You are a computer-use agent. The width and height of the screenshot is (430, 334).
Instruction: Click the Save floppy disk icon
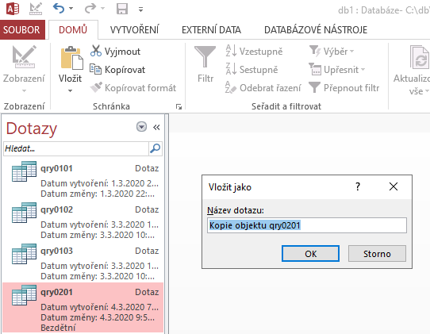pyautogui.click(x=122, y=9)
